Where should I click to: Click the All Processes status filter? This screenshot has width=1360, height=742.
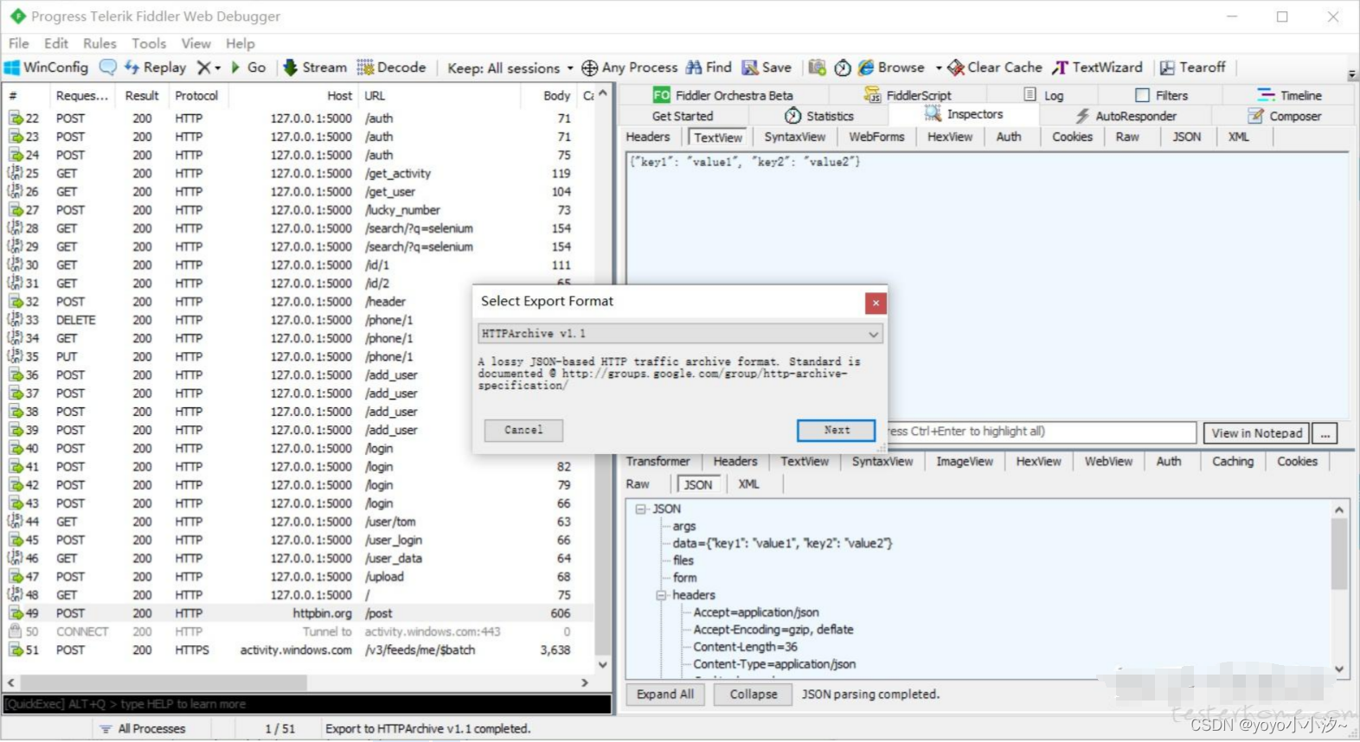143,729
